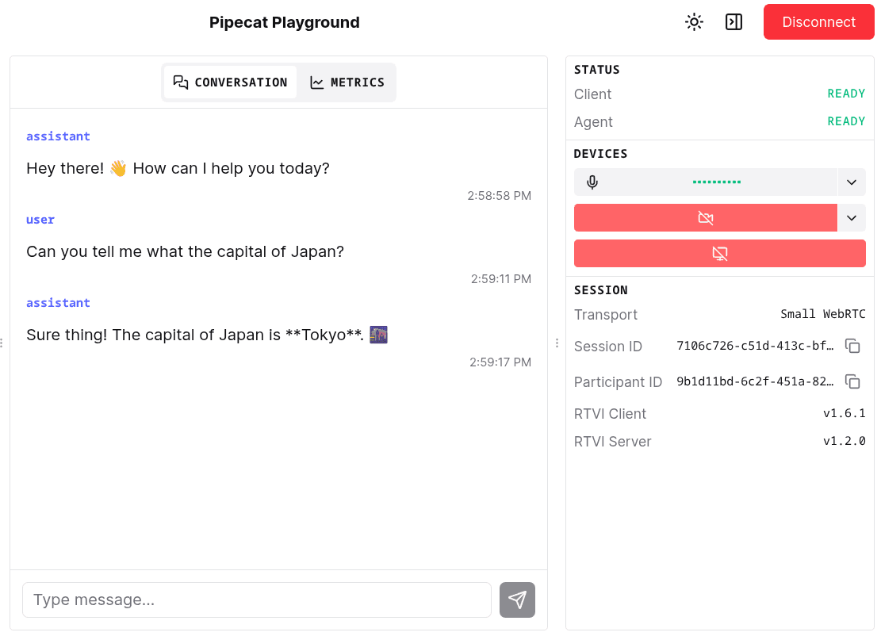This screenshot has height=636, width=881.
Task: Focus the Type message input field
Action: click(x=257, y=600)
